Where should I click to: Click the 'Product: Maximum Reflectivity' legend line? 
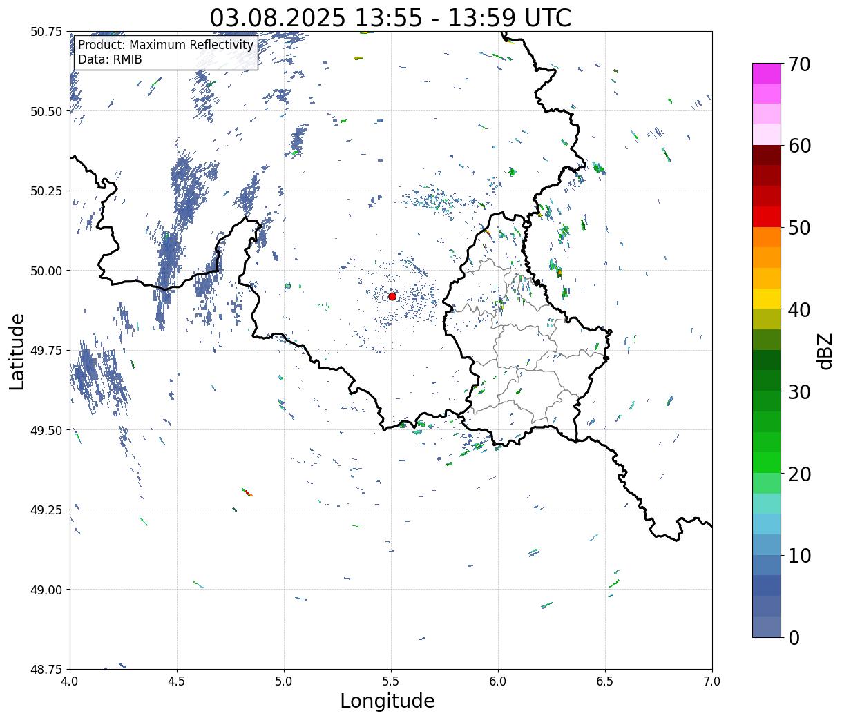pos(166,46)
